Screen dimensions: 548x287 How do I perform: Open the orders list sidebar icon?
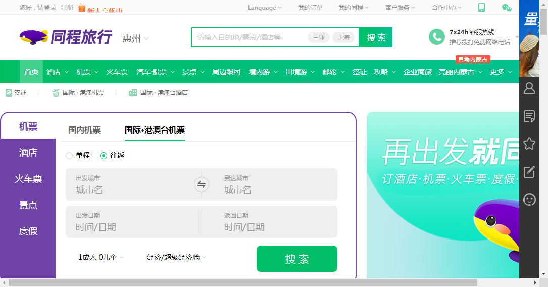pos(529,116)
